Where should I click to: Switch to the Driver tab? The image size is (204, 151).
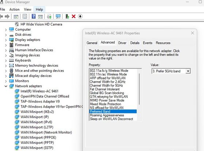[122, 43]
